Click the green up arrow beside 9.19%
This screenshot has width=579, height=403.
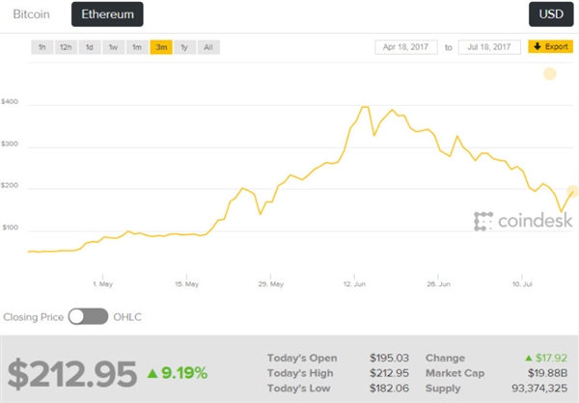152,373
